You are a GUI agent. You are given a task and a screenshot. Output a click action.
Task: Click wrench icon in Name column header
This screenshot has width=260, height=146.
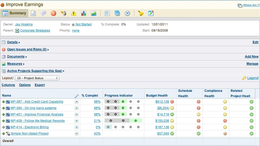point(77,96)
